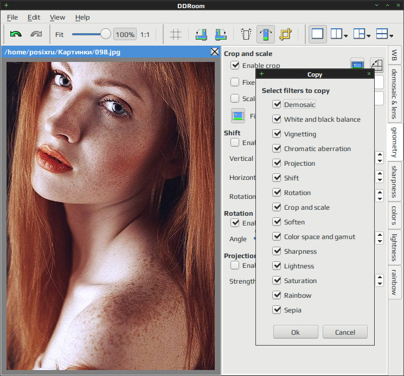The image size is (404, 376).
Task: Click the image icon under the Scale option
Action: pyautogui.click(x=238, y=116)
